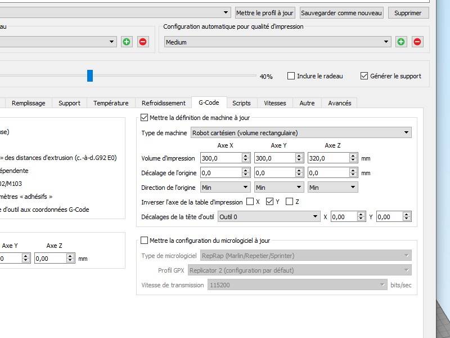Open the Medium print quality dropdown
The image size is (450, 338).
(277, 42)
